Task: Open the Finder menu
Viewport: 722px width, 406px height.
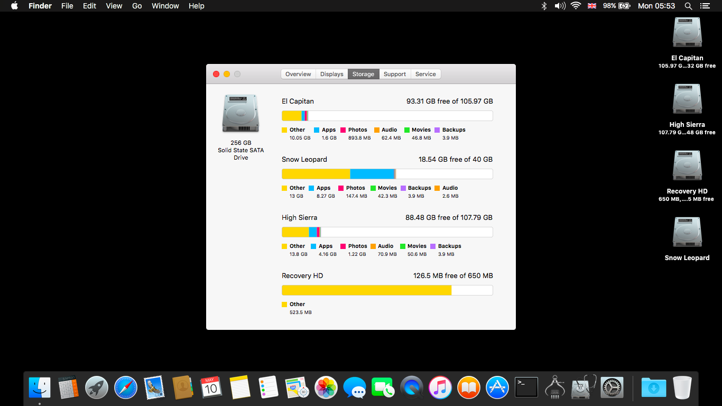Action: [x=40, y=6]
